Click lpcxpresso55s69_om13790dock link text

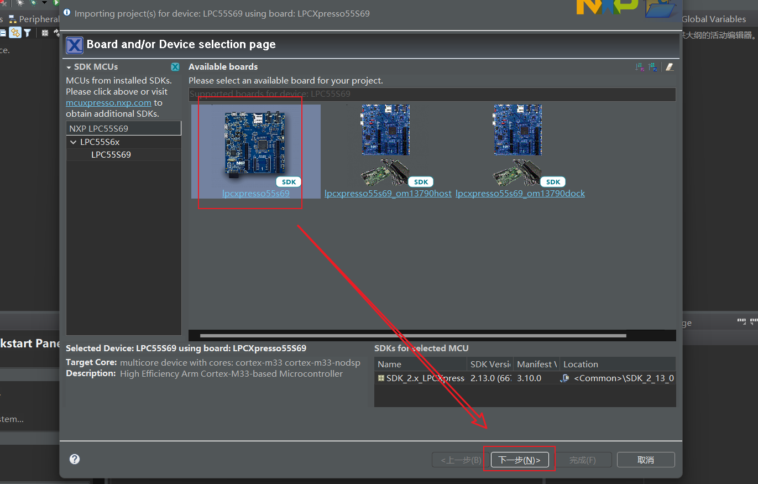[x=520, y=194]
